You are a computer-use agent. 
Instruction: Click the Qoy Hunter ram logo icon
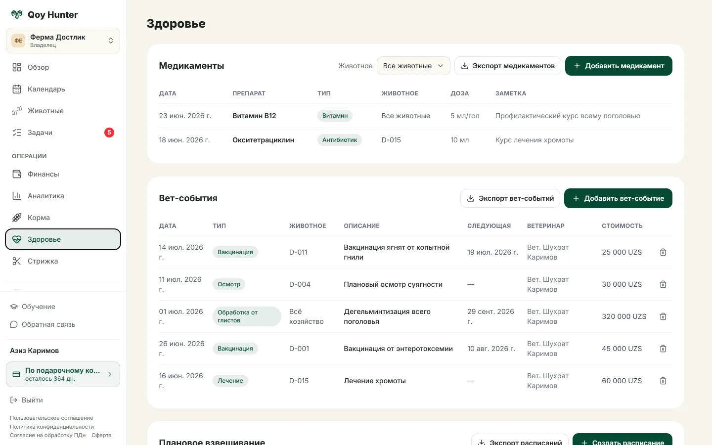17,15
